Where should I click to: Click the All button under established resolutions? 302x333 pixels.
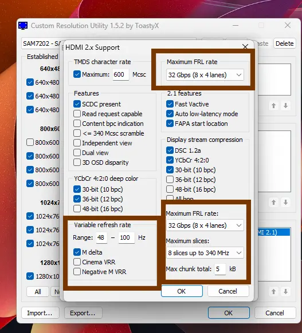38,292
